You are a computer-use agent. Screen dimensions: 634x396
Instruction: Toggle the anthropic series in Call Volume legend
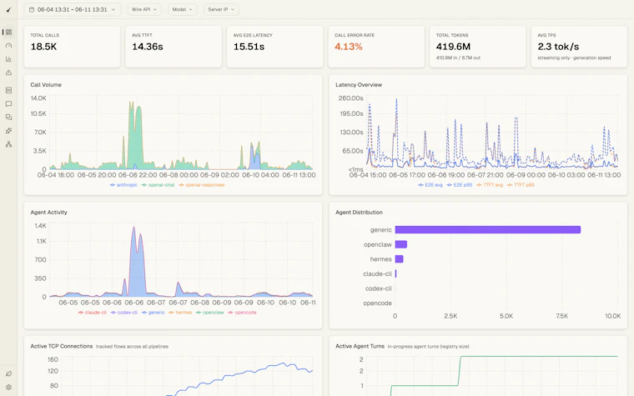123,185
